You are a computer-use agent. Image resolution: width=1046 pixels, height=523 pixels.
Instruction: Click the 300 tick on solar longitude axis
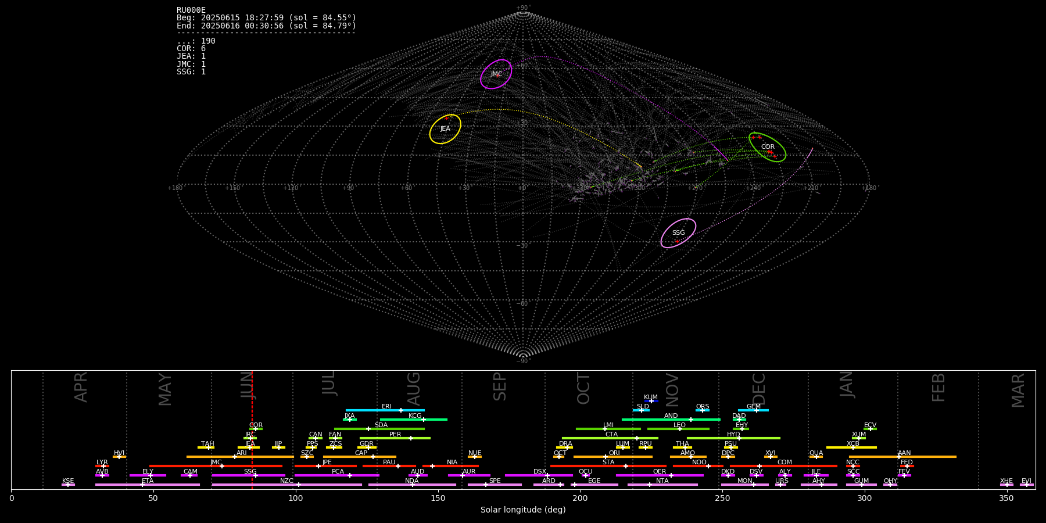tap(865, 498)
